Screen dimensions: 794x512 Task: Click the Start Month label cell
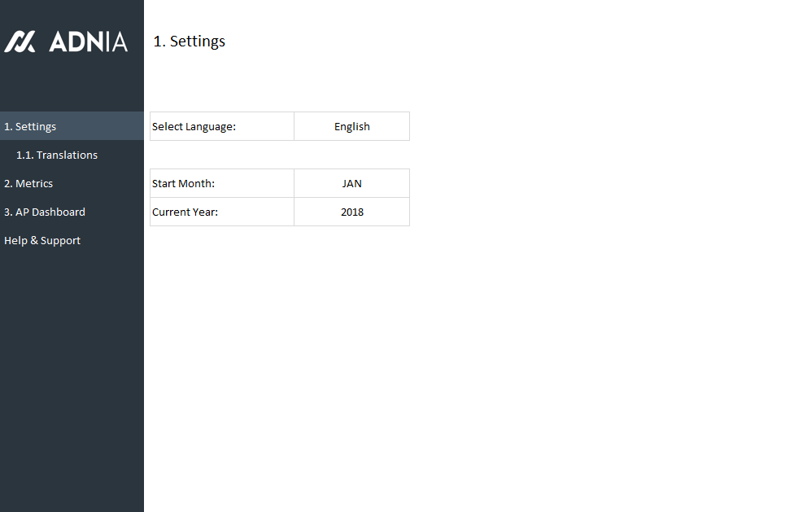[x=221, y=183]
